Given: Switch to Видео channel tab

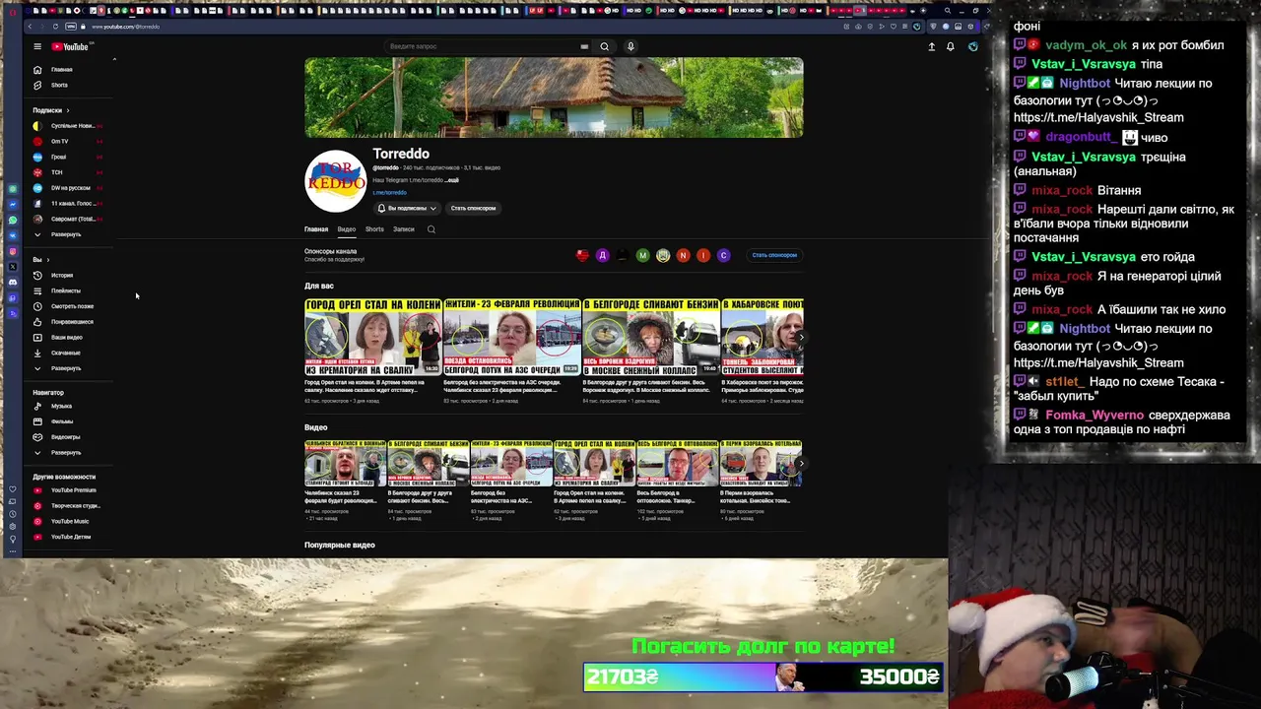Looking at the screenshot, I should (x=347, y=229).
